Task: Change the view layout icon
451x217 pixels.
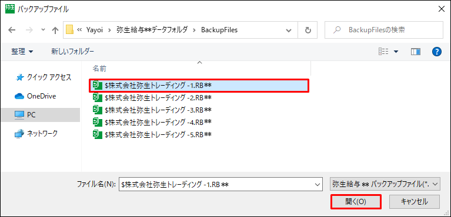Action: point(384,52)
